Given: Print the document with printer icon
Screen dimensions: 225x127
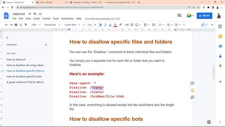Looking at the screenshot, I should 16,25.
